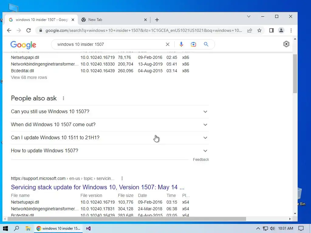Show hidden system tray icons

pyautogui.click(x=258, y=228)
